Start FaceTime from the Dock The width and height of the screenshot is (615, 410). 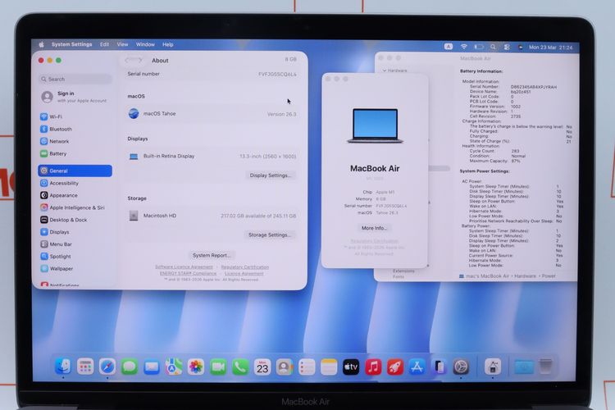pyautogui.click(x=218, y=367)
